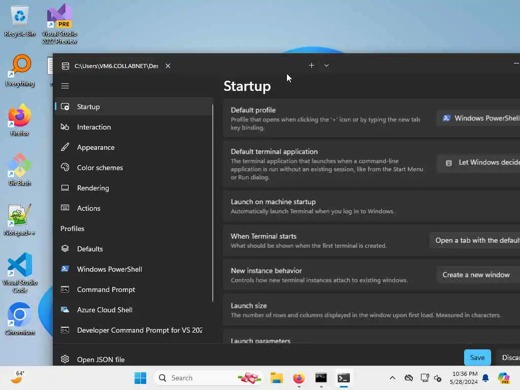This screenshot has width=520, height=390.
Task: Open notifications bell icon
Action: [485, 378]
